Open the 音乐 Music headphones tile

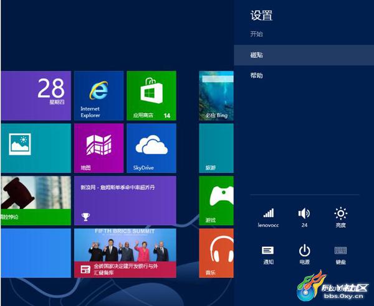[x=216, y=253]
